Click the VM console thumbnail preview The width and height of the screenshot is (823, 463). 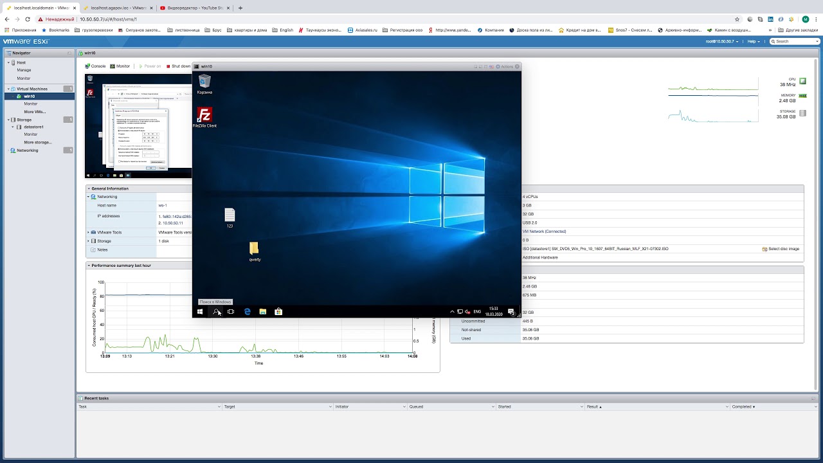click(138, 126)
